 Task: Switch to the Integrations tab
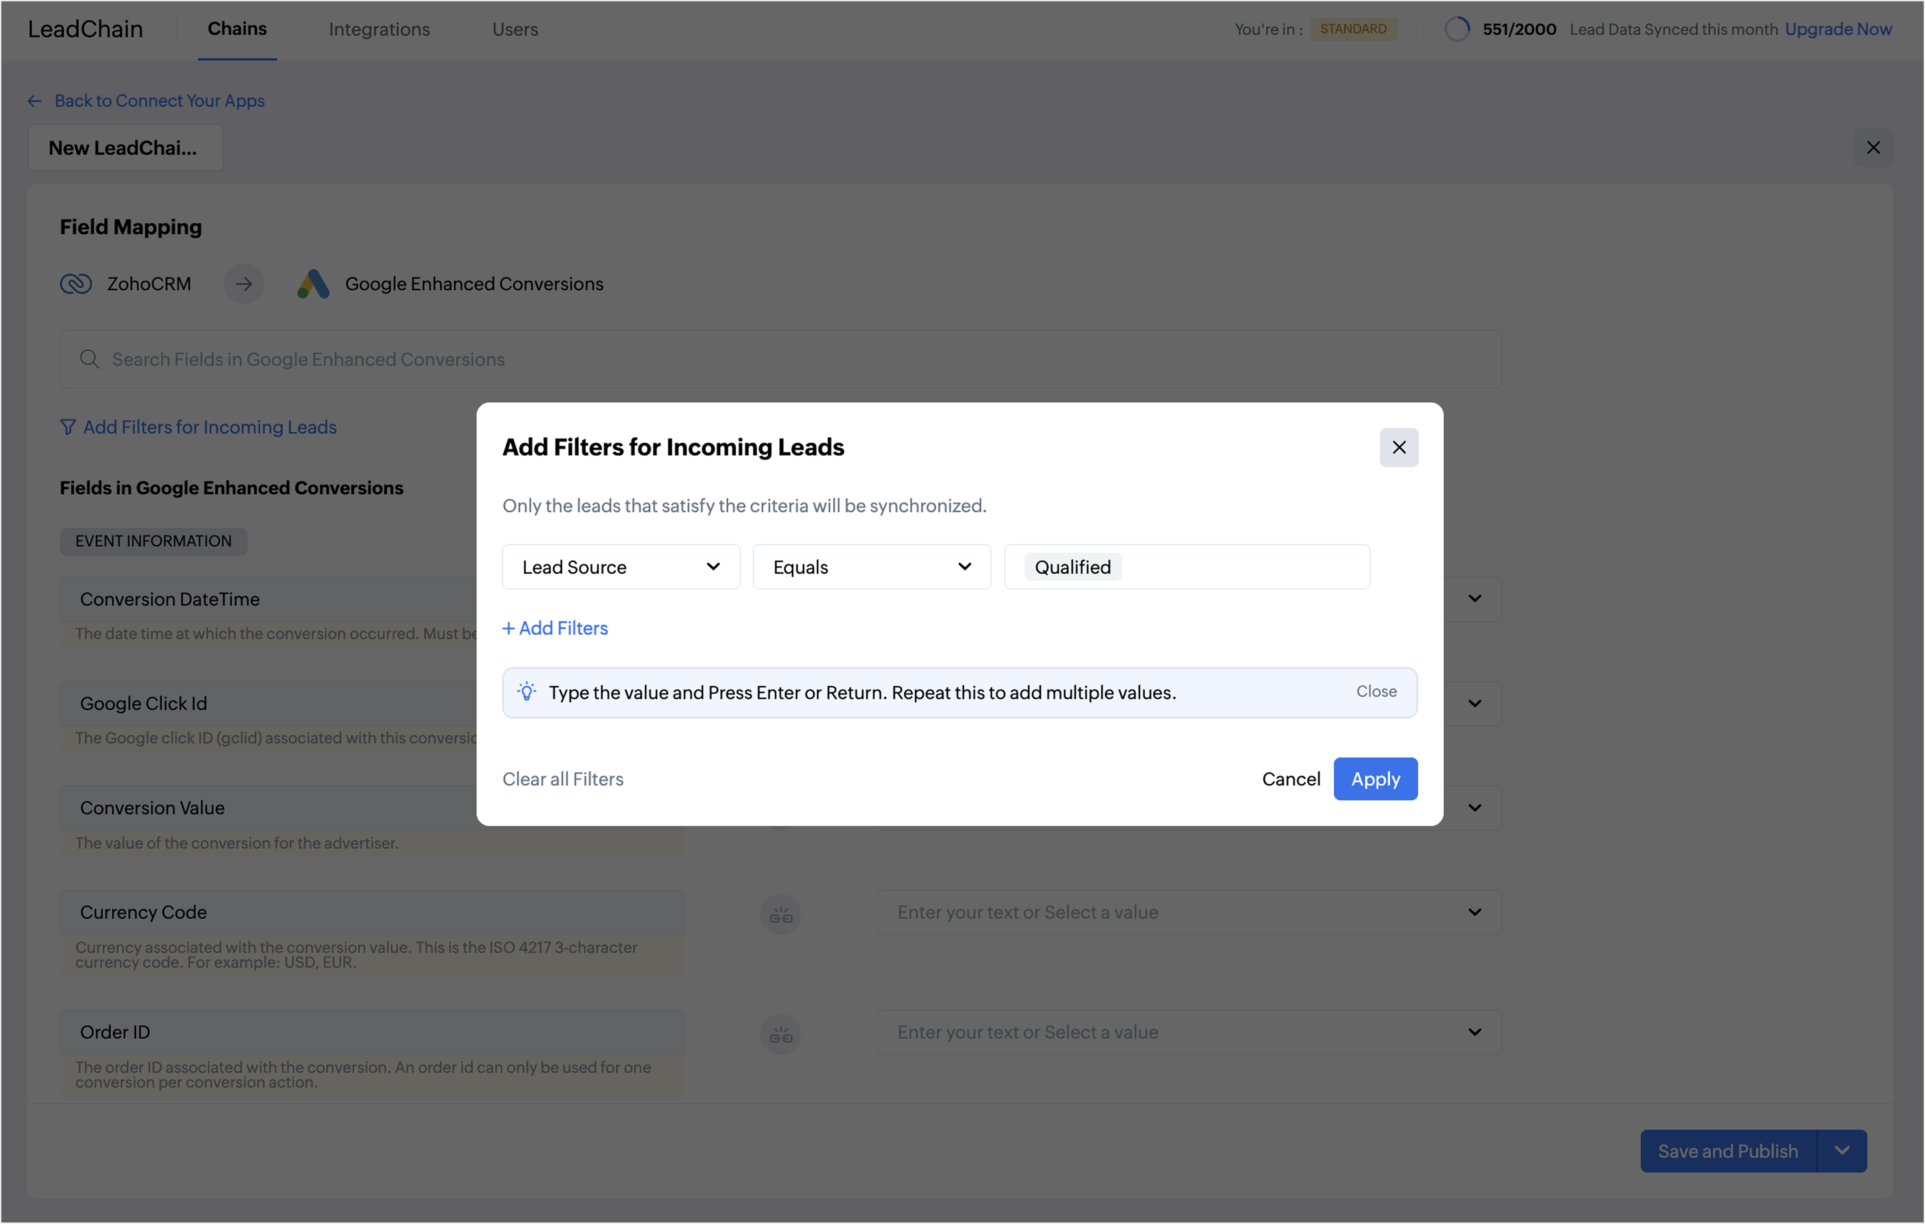379,29
